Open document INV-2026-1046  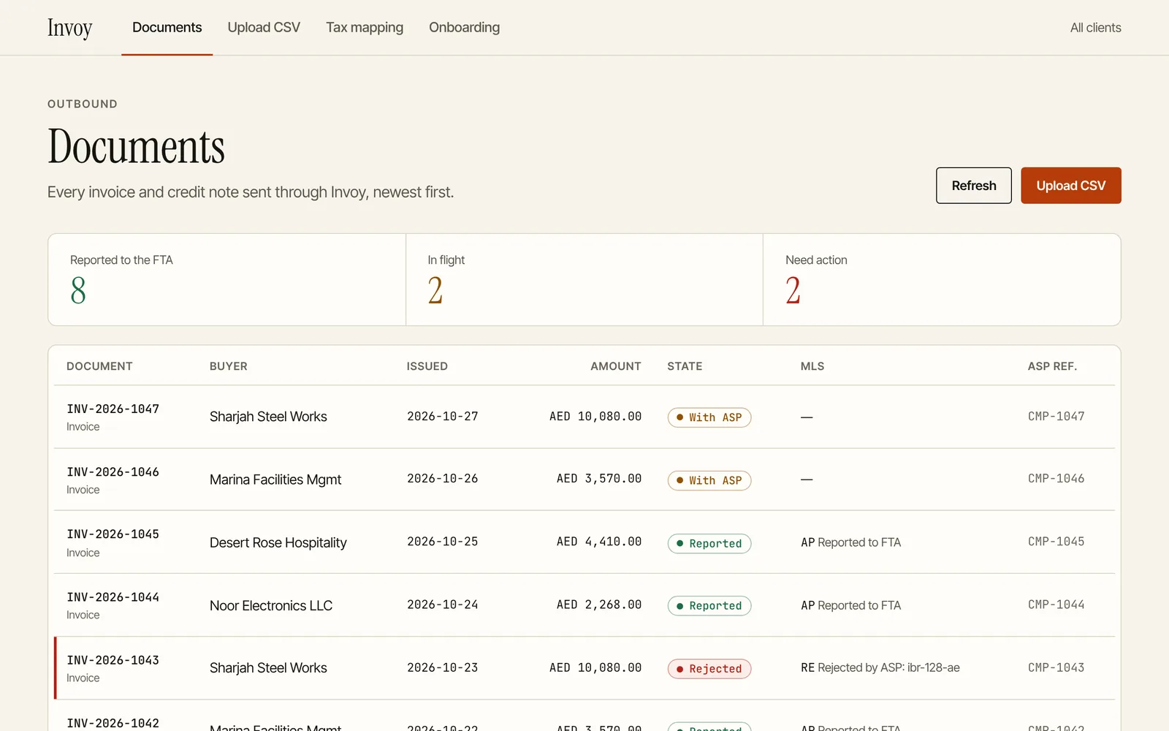tap(113, 472)
